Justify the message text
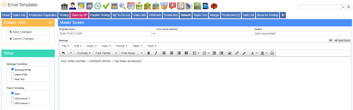Screen dimensions: 353x110 (186, 53)
